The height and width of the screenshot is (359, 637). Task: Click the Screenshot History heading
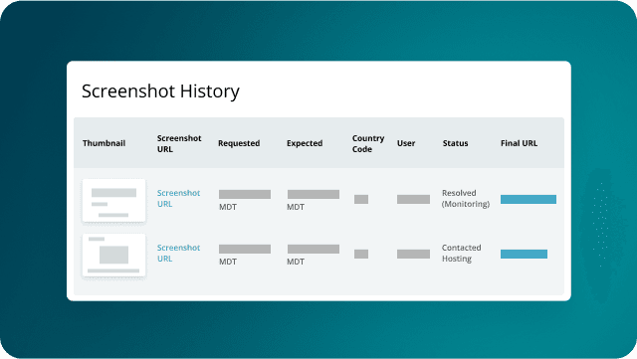[x=160, y=90]
